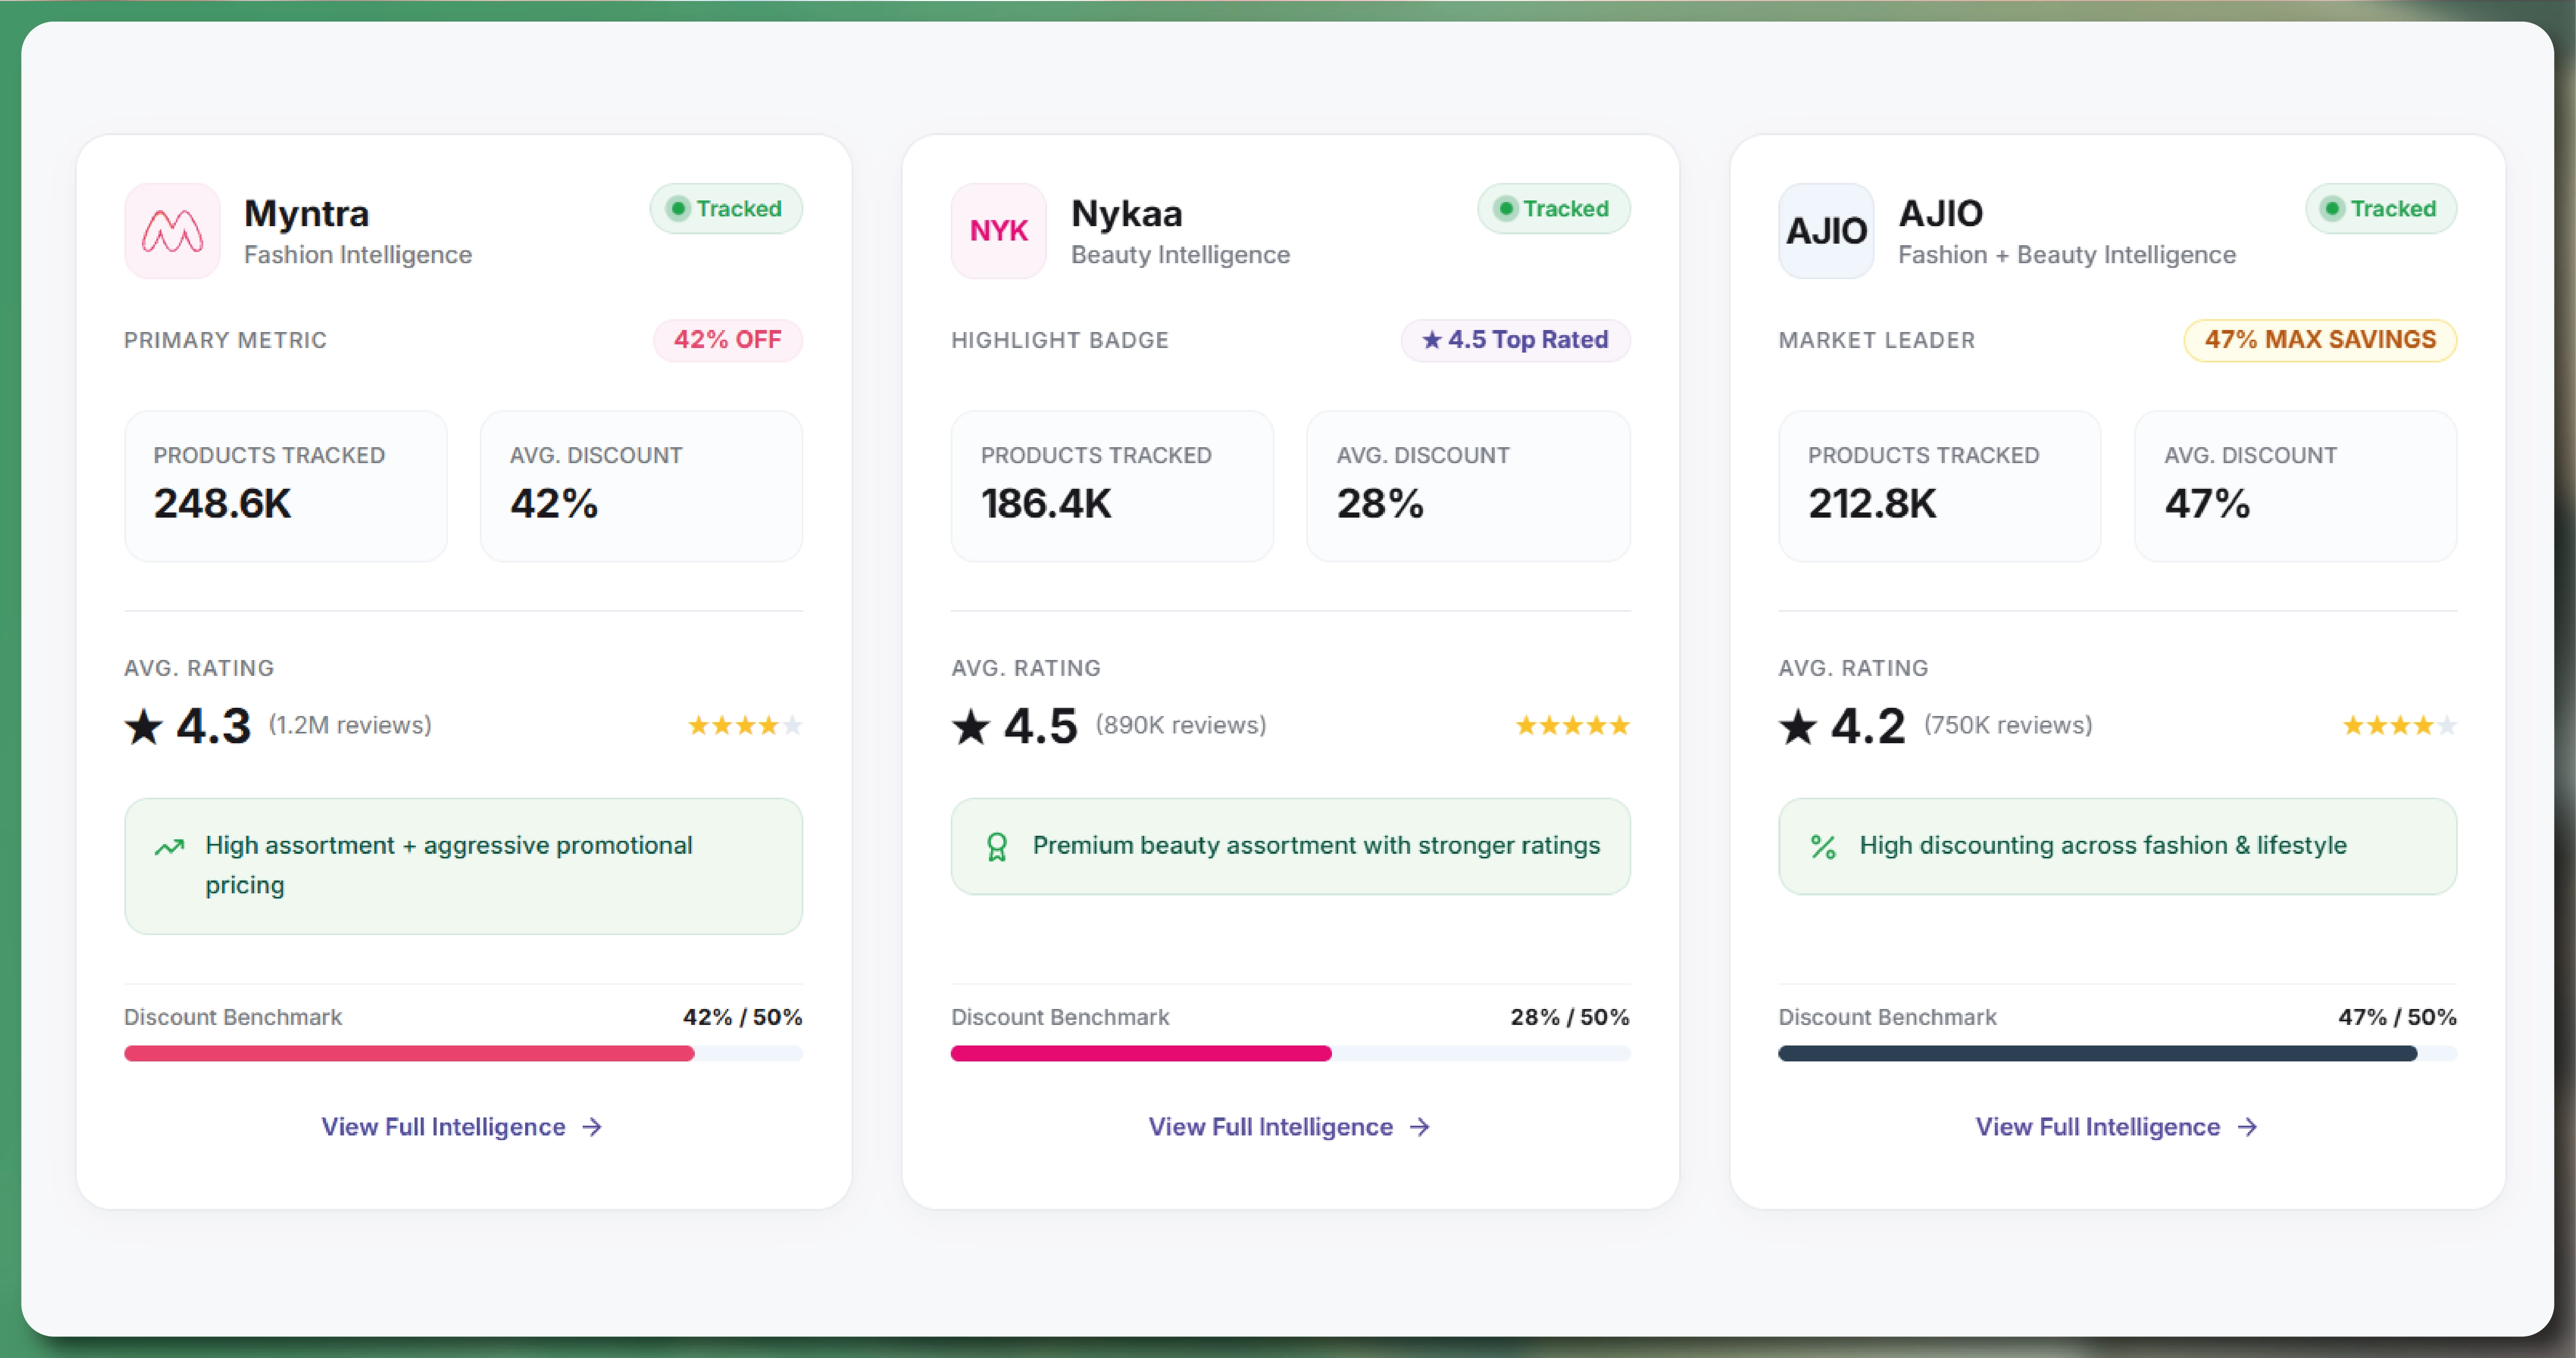Click Myntra's Products Tracked 248.6K tile
The height and width of the screenshot is (1358, 2576).
pyautogui.click(x=286, y=486)
